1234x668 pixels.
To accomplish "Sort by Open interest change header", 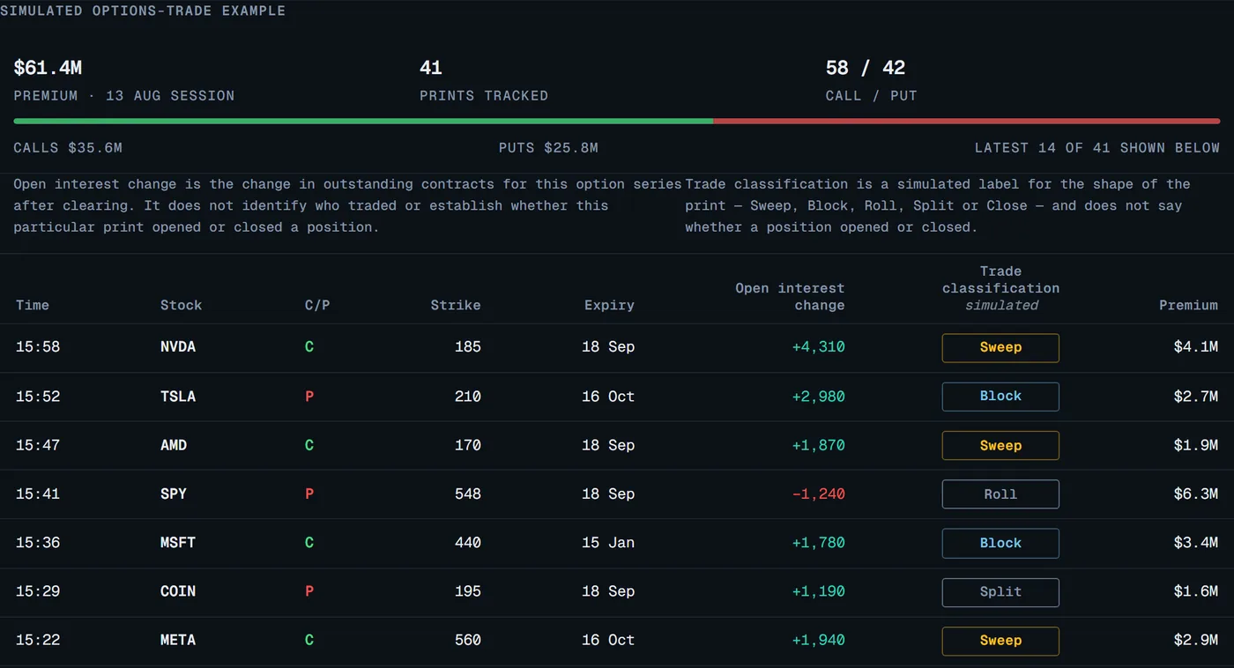I will (790, 297).
